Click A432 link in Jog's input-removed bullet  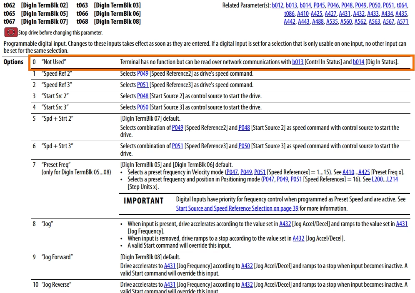tap(299, 238)
